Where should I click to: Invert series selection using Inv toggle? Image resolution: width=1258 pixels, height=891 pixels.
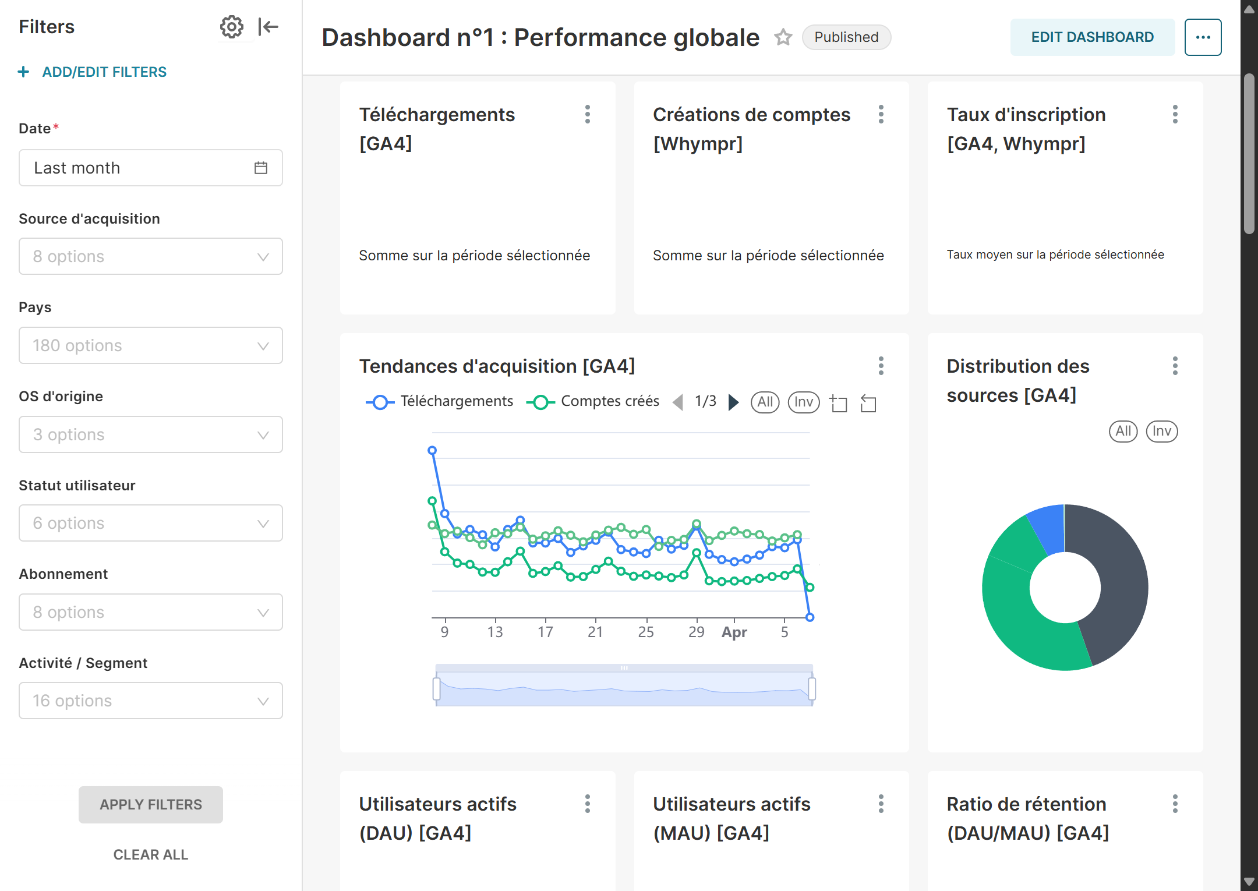(803, 402)
